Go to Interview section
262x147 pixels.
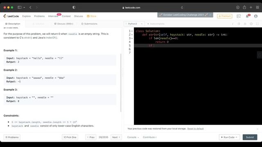tap(53, 16)
